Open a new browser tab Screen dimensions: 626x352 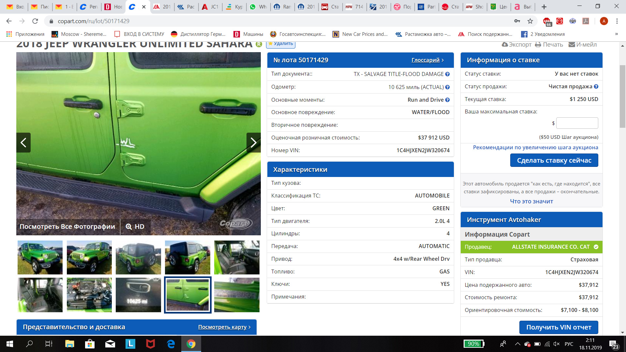544,7
